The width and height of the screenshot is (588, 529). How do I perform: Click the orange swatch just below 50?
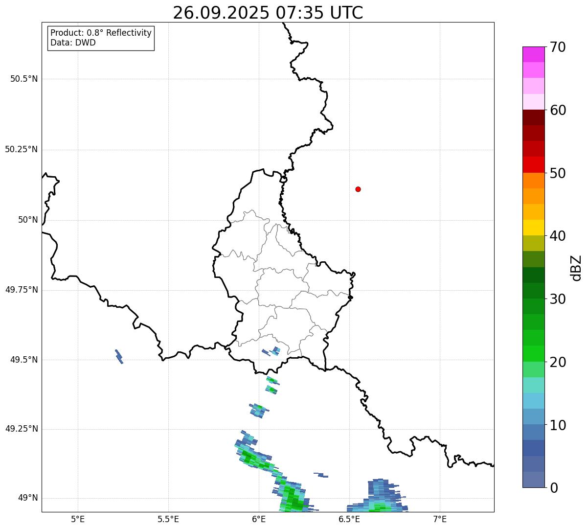533,181
